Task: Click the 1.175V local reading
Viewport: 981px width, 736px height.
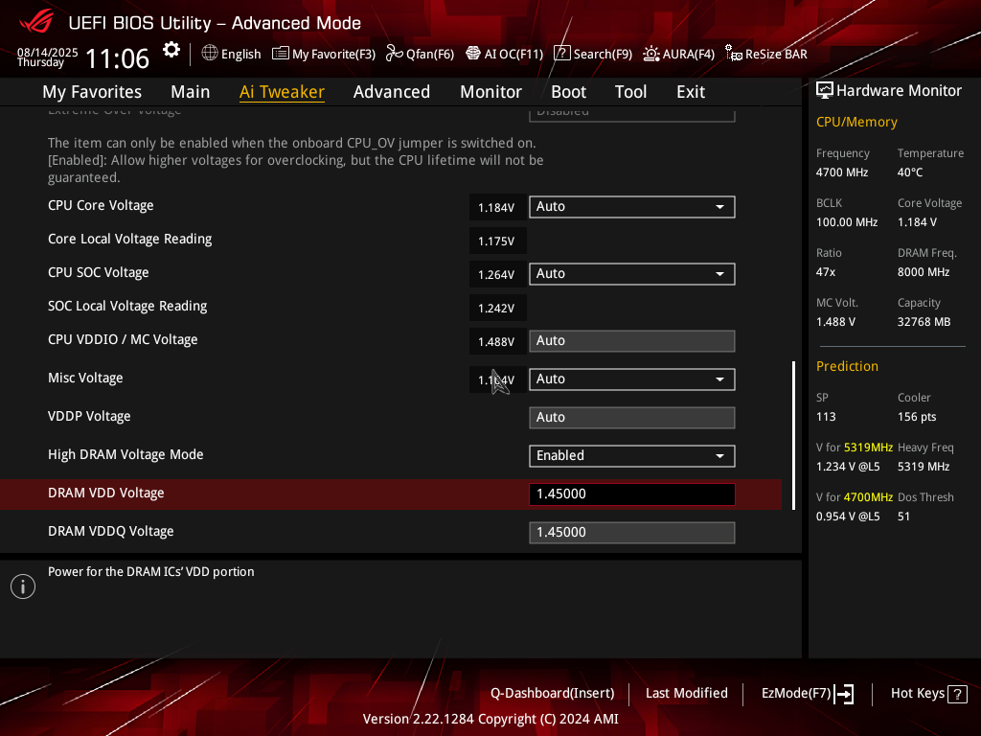Action: click(x=497, y=241)
